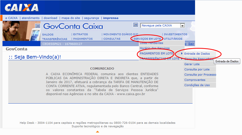Screen dimensions: 242x135
Task: Open the 'a CAIXA' top navigation link
Action: point(11,18)
